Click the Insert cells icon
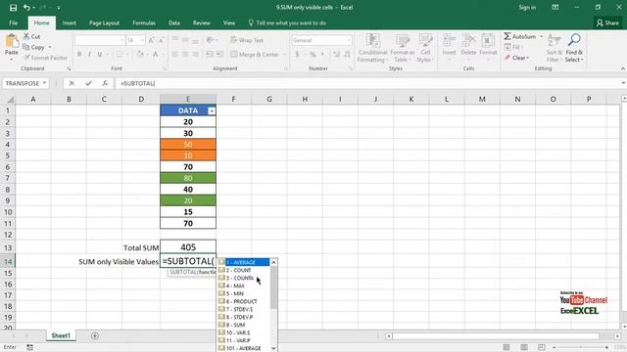Viewport: 627px width, 352px height. (449, 41)
